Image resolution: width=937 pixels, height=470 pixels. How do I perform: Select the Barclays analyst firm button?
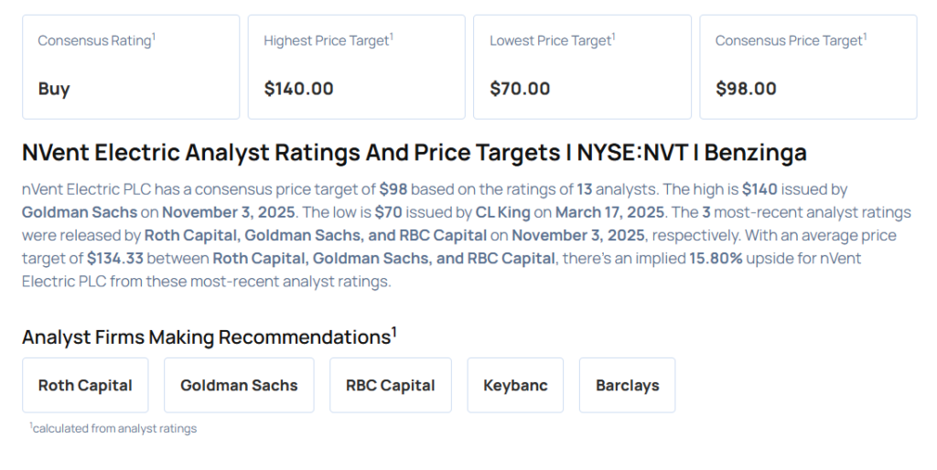[627, 385]
